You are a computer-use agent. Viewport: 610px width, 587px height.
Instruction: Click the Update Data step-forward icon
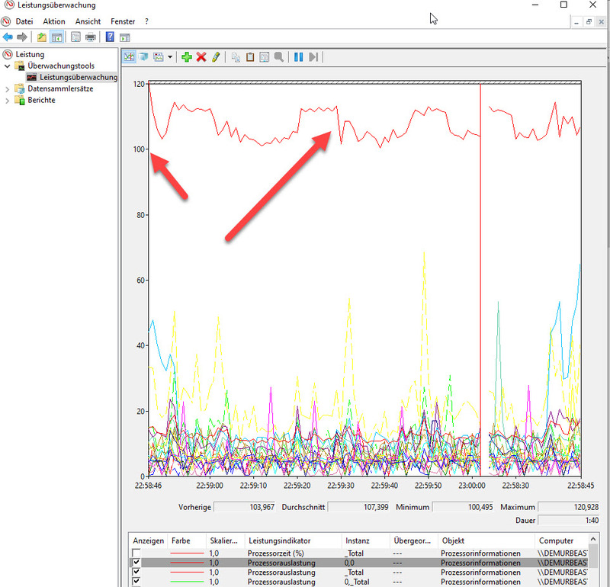(313, 56)
